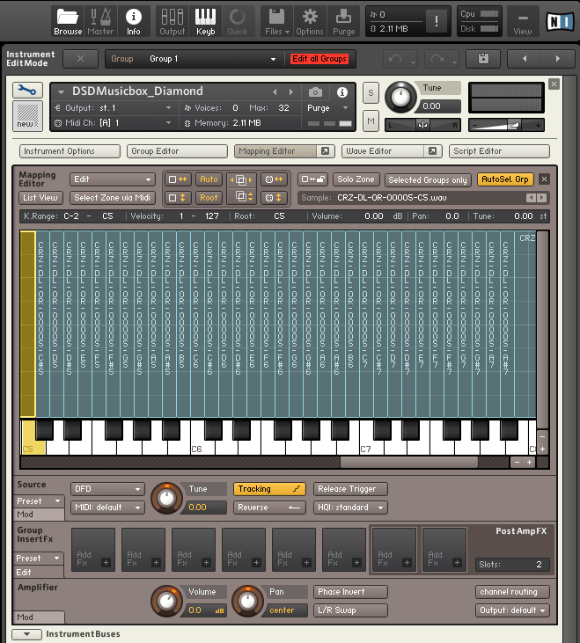
Task: Click the C6 key on mapping keyboard
Action: tap(199, 445)
